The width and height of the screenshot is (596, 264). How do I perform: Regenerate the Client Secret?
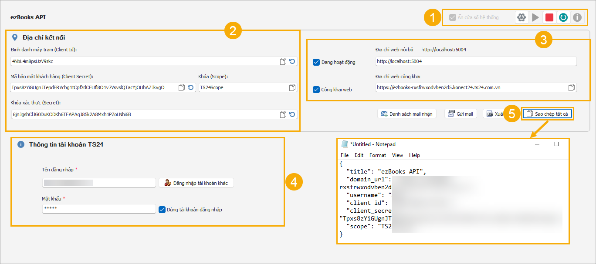pos(191,87)
